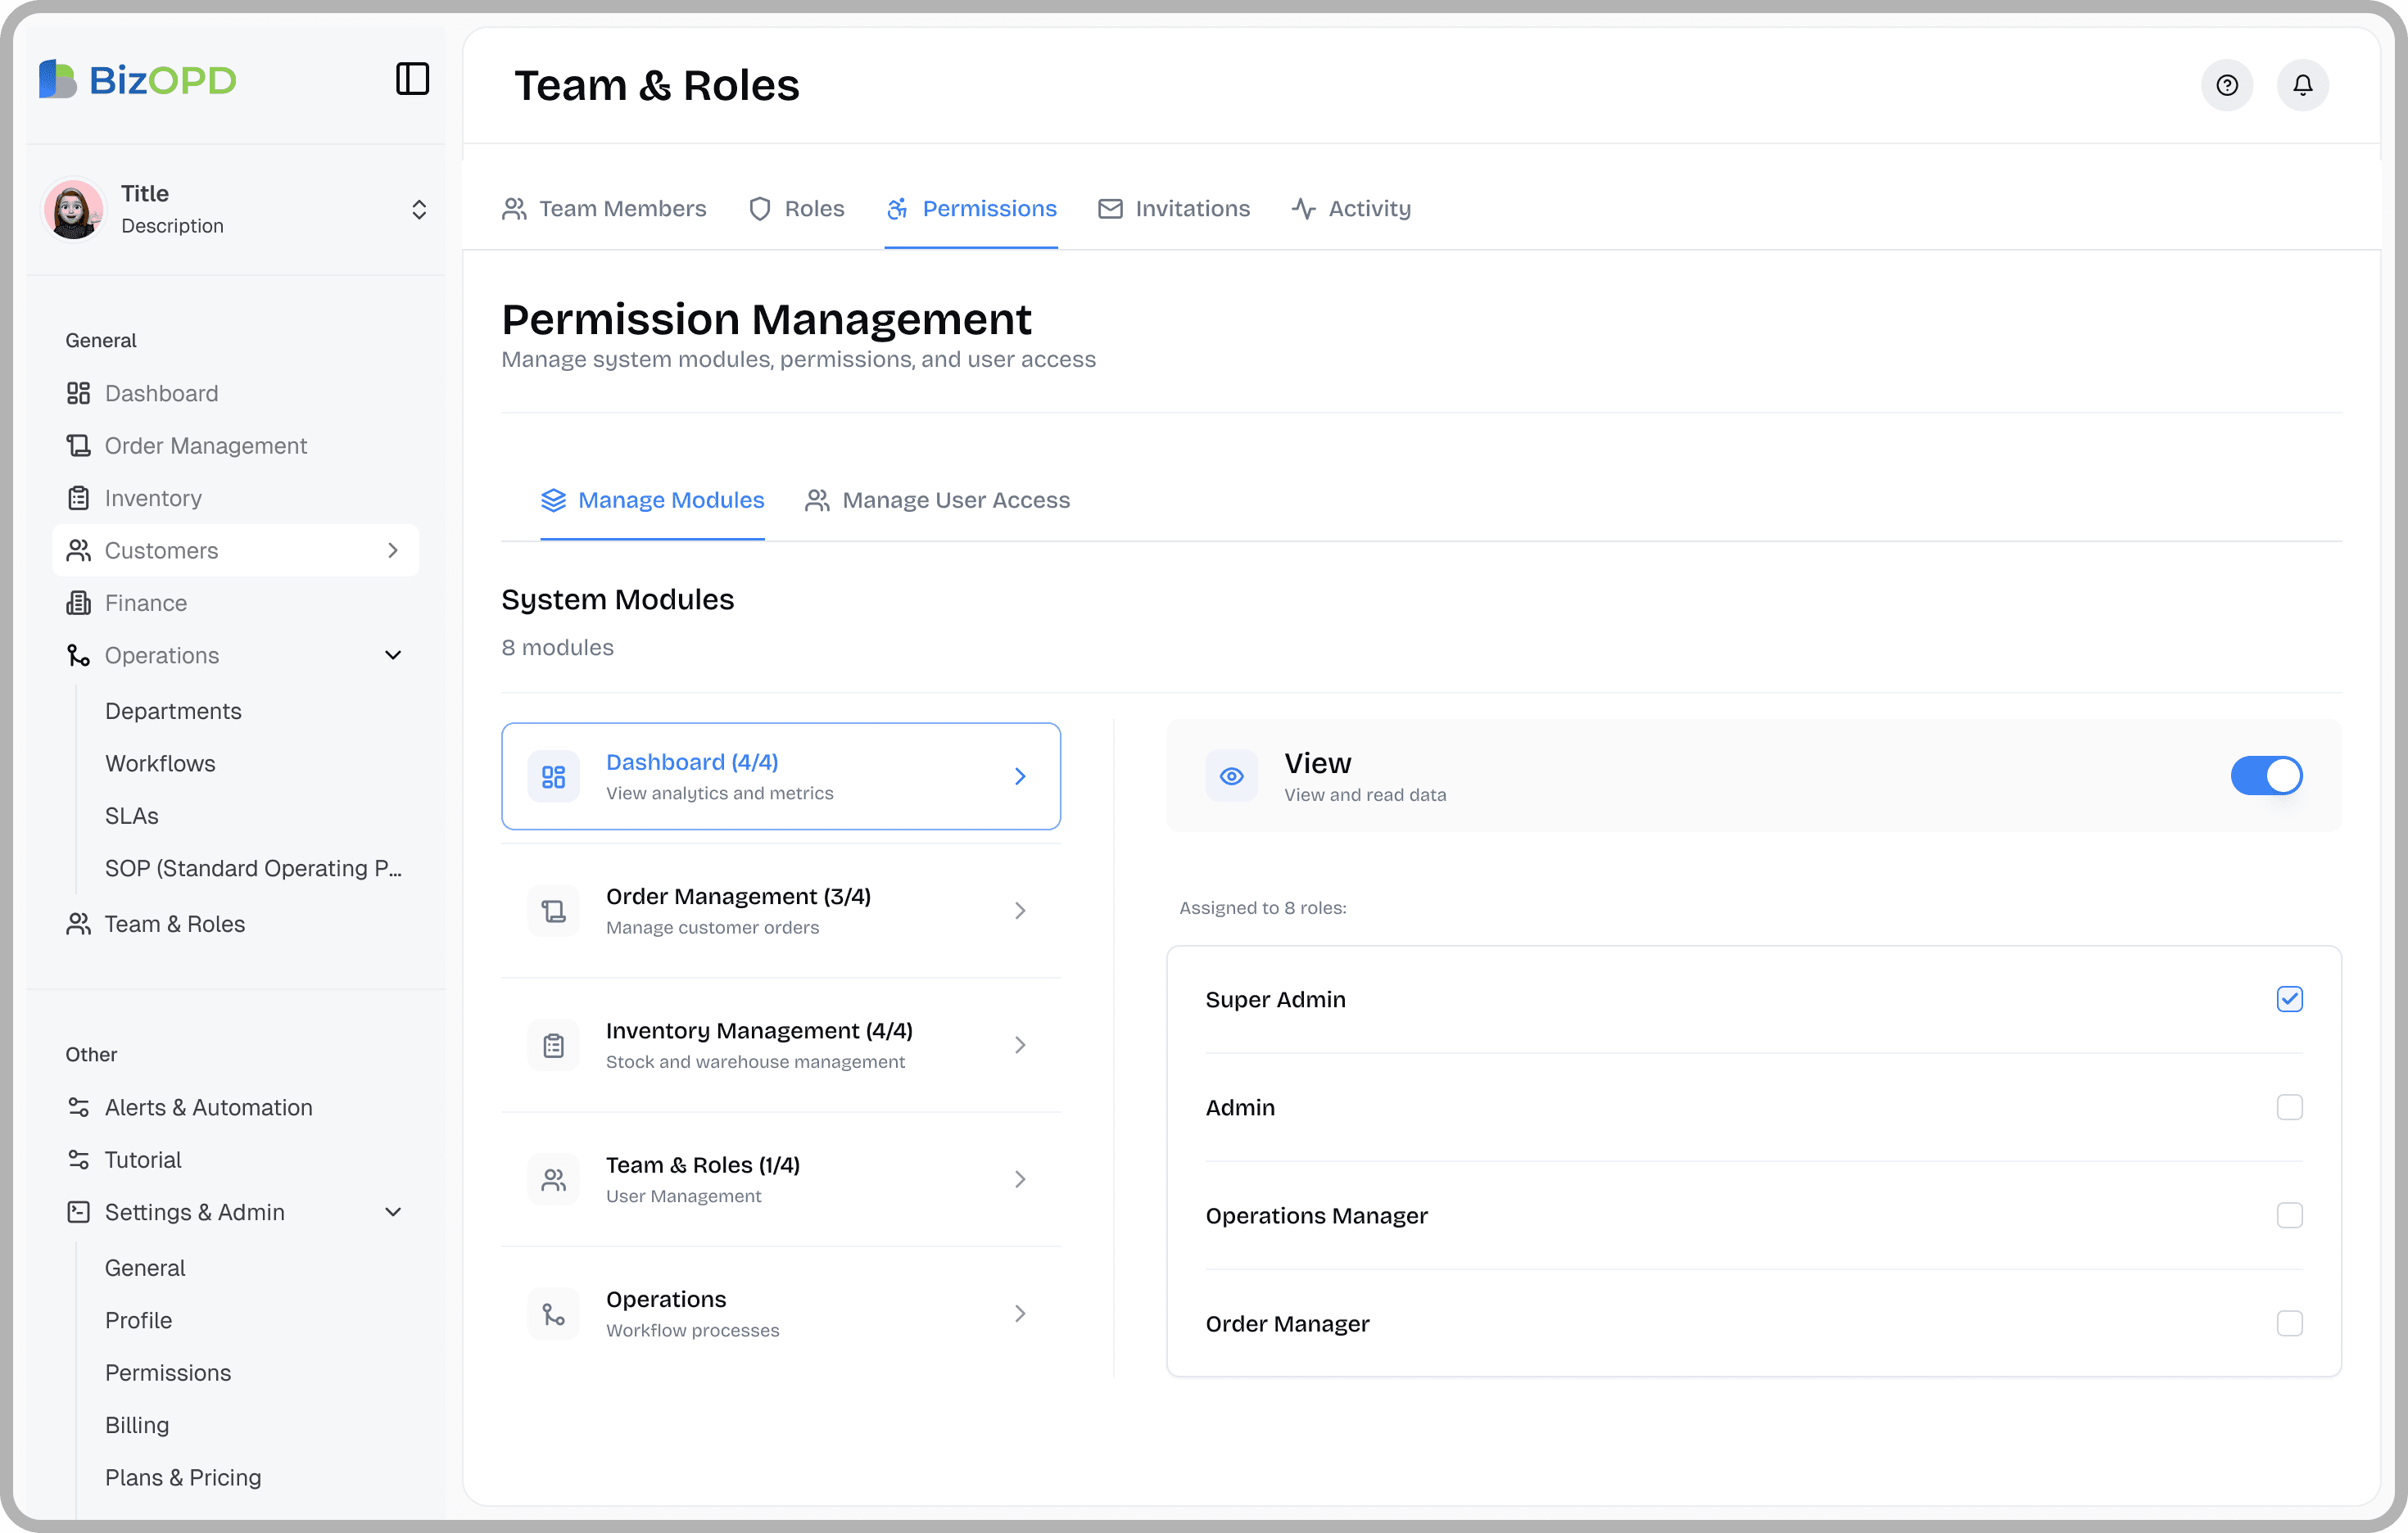Click Operations sidebar icon
This screenshot has width=2408, height=1533.
[x=78, y=655]
